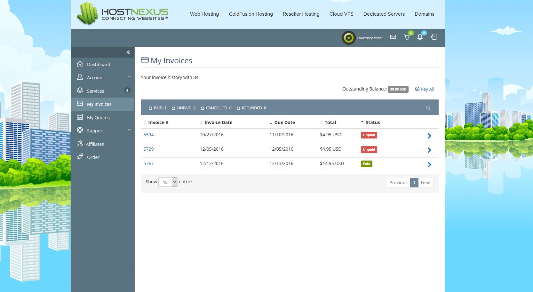Image resolution: width=533 pixels, height=292 pixels.
Task: Collapse the sidebar with double-chevron icon
Action: pos(128,52)
